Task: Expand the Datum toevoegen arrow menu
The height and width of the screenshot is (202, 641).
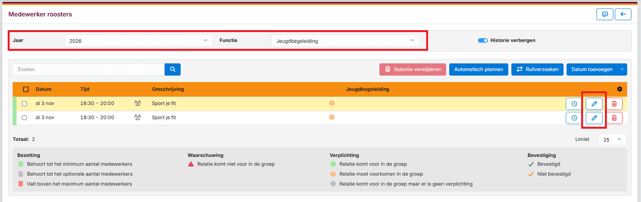Action: [622, 69]
